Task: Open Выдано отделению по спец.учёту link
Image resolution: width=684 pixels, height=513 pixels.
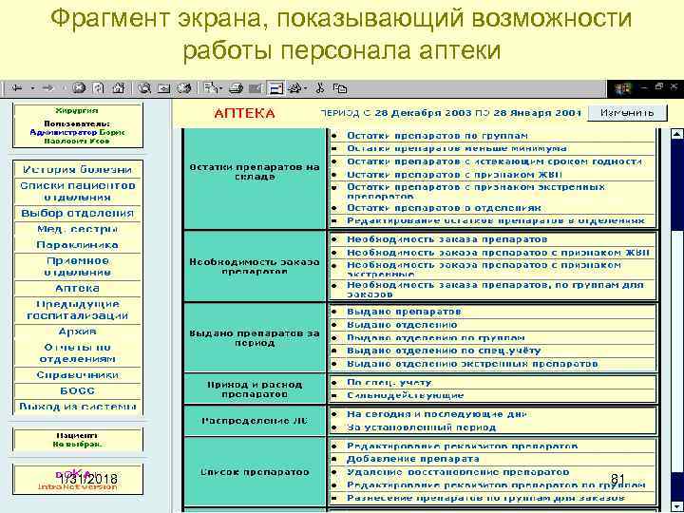Action: point(444,351)
